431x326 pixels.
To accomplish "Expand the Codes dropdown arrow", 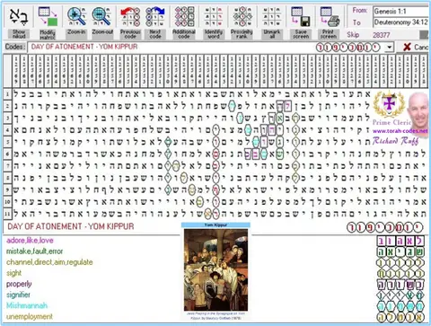I will pos(389,47).
